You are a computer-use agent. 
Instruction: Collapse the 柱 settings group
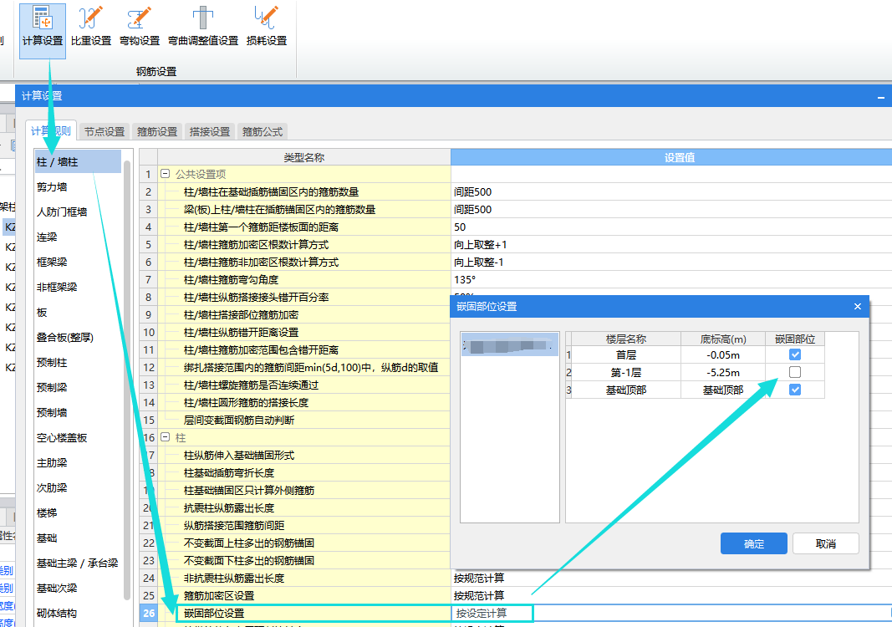pyautogui.click(x=165, y=438)
